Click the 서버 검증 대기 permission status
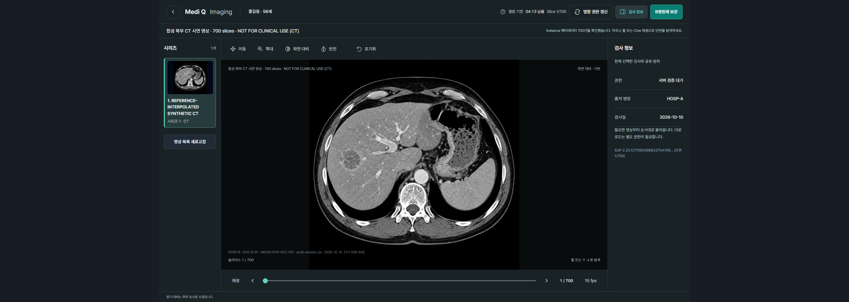Image resolution: width=849 pixels, height=302 pixels. click(671, 81)
